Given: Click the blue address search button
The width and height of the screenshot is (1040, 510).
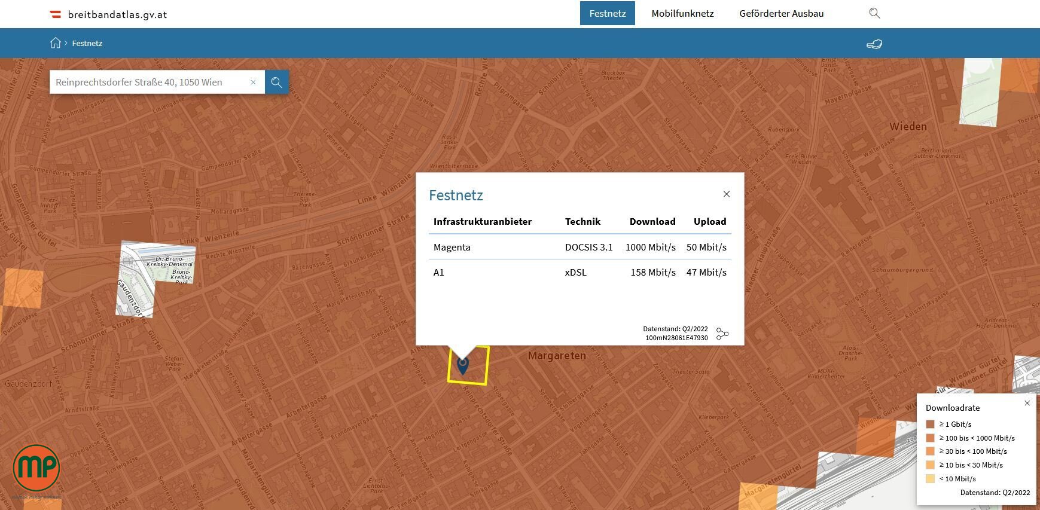Looking at the screenshot, I should (276, 83).
